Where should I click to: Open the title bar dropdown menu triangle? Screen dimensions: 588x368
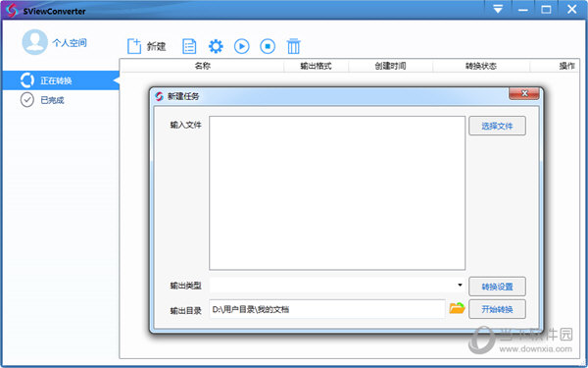(x=498, y=10)
